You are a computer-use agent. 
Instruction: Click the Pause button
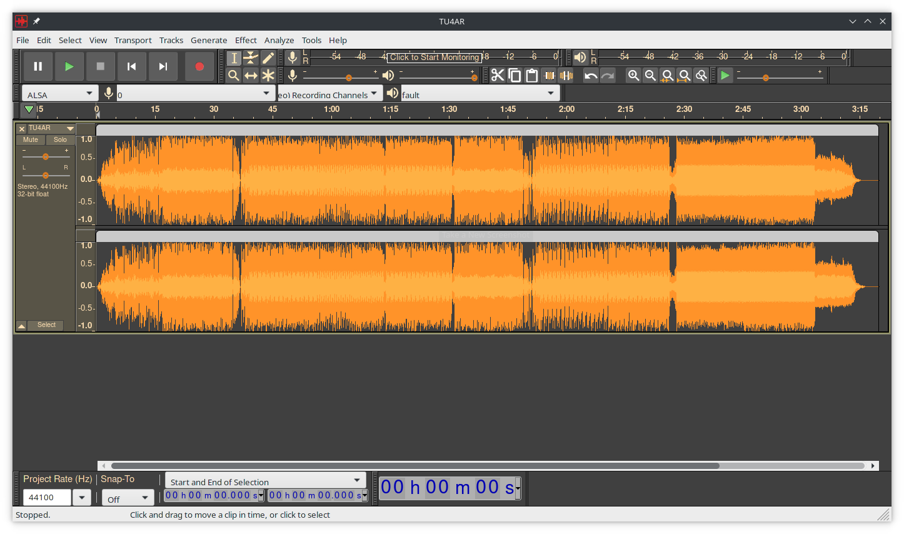38,66
